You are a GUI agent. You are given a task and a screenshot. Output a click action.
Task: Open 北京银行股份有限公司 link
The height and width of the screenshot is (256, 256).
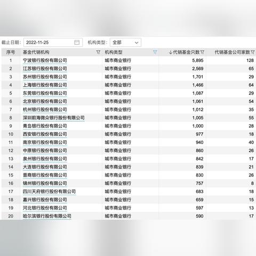click(45, 101)
